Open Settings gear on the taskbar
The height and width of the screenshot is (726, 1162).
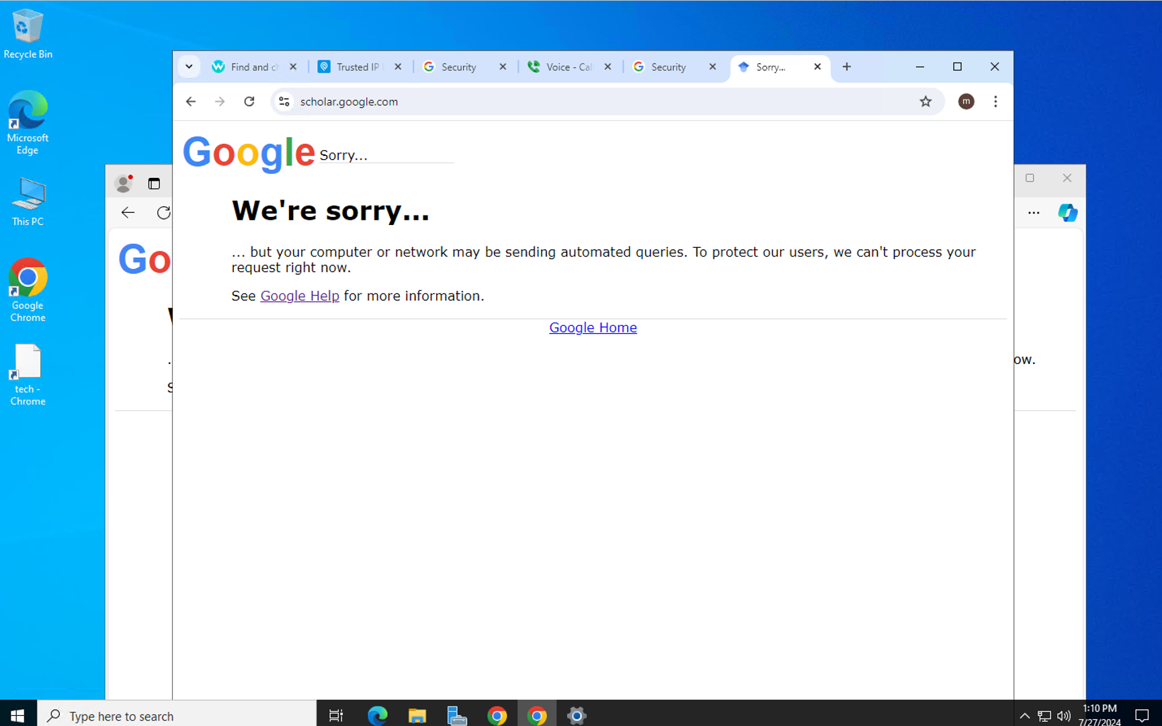pos(577,715)
